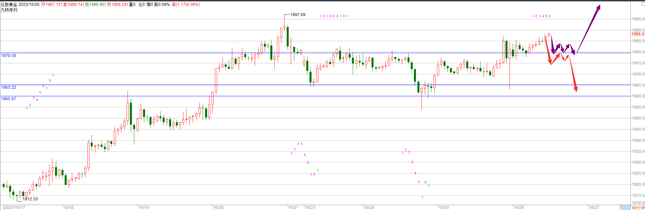645x210 pixels.
Task: Click the 1995.00 price axis label
Action: pos(638,19)
